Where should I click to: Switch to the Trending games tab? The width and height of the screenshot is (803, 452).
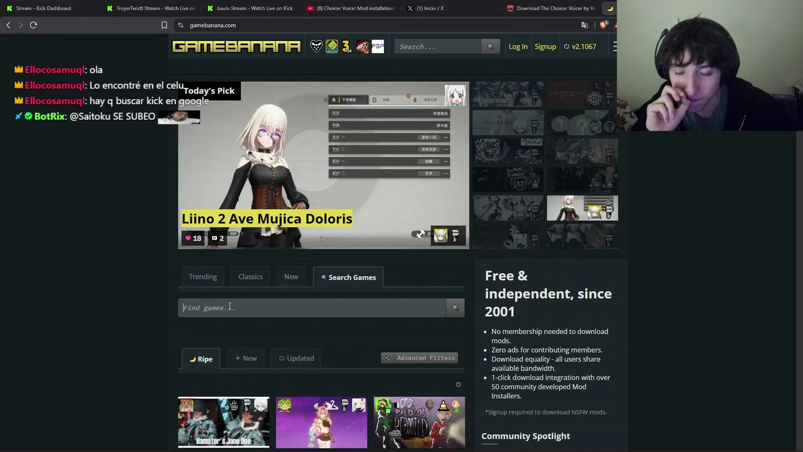point(203,277)
